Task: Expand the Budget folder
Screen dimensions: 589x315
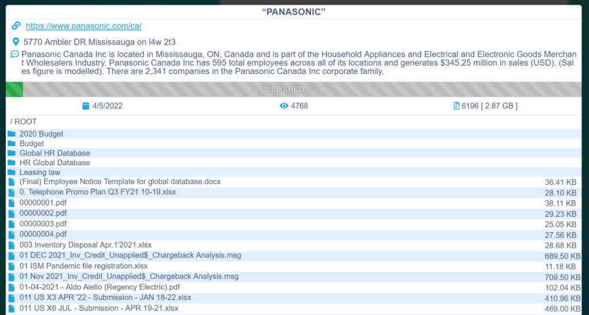Action: (x=32, y=144)
